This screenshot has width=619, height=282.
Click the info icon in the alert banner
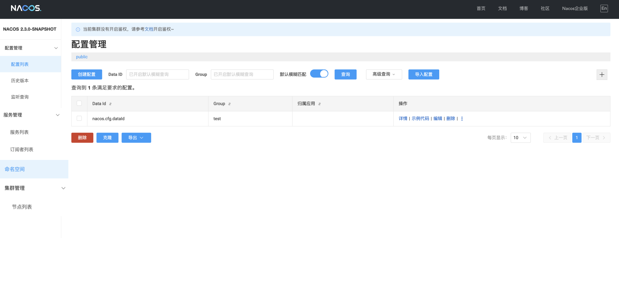click(78, 30)
